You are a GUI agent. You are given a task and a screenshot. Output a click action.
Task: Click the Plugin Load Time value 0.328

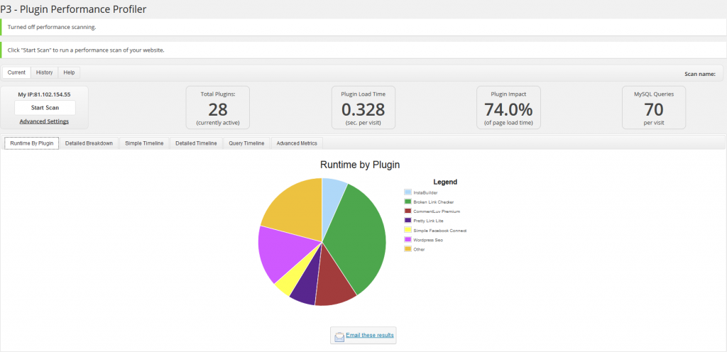(363, 110)
